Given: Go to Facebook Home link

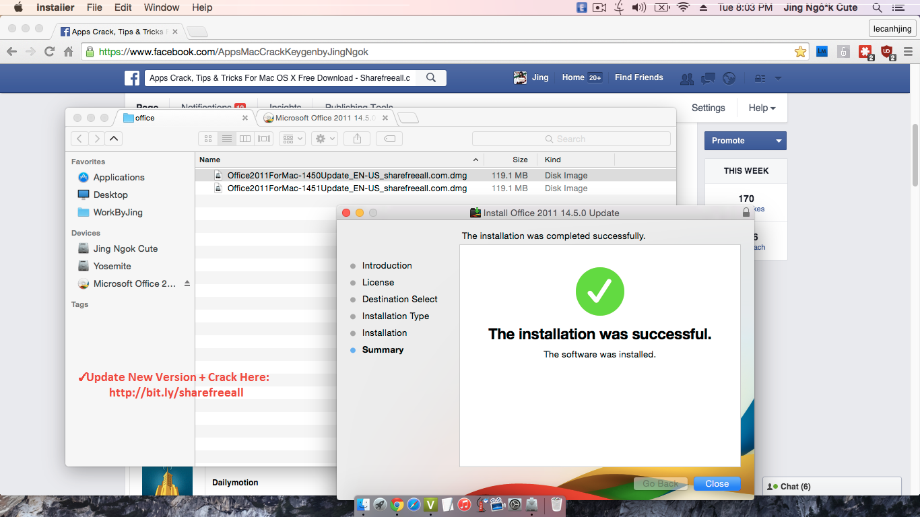Looking at the screenshot, I should (573, 77).
